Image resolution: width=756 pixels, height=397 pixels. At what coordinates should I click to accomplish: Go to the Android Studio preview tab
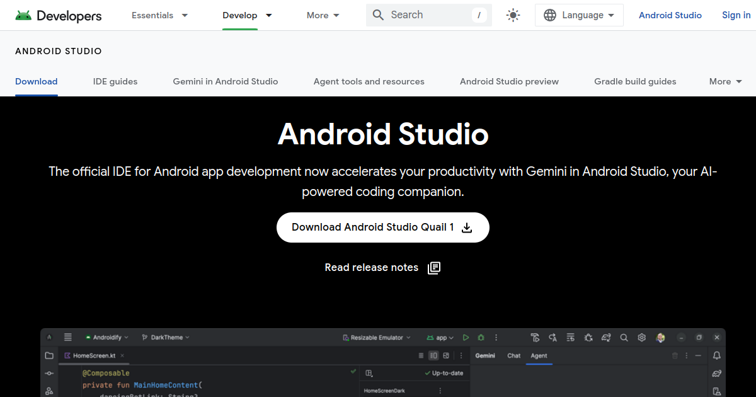point(509,81)
